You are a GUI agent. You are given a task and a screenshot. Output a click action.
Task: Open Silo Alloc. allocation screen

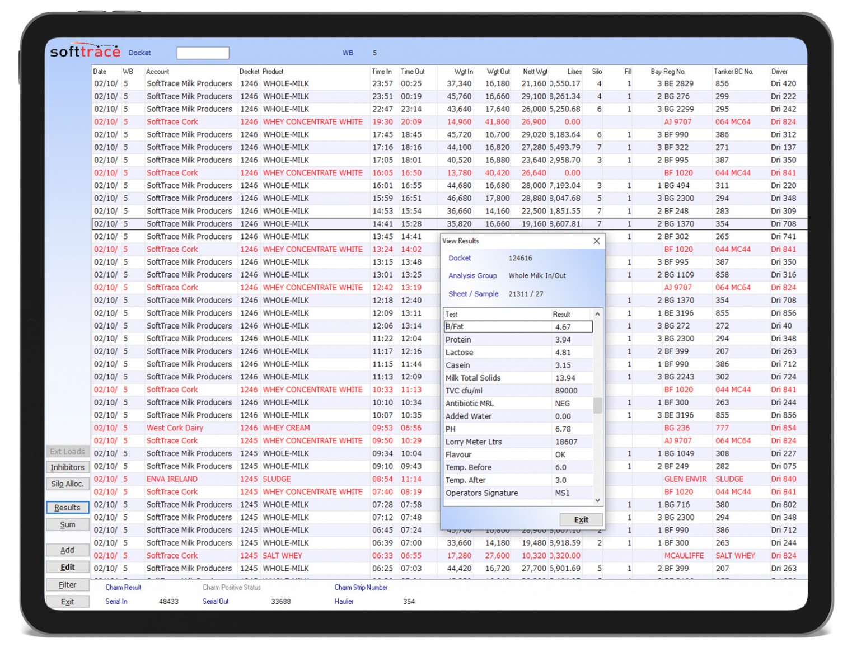pos(67,484)
